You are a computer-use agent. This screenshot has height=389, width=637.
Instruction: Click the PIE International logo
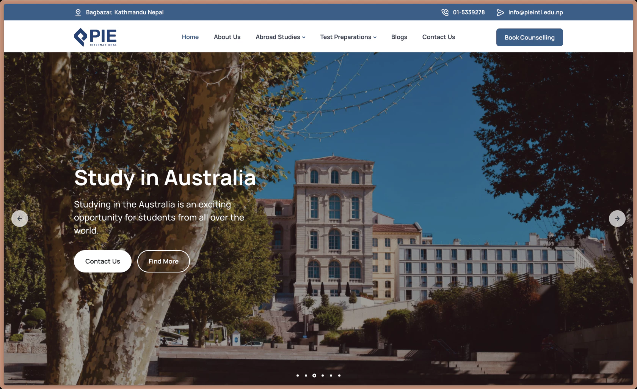pyautogui.click(x=95, y=37)
